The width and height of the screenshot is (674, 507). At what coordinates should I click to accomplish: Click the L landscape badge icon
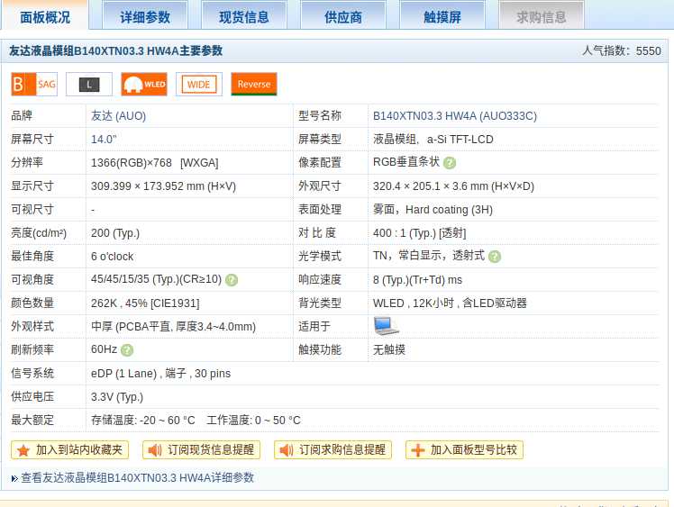coord(89,85)
